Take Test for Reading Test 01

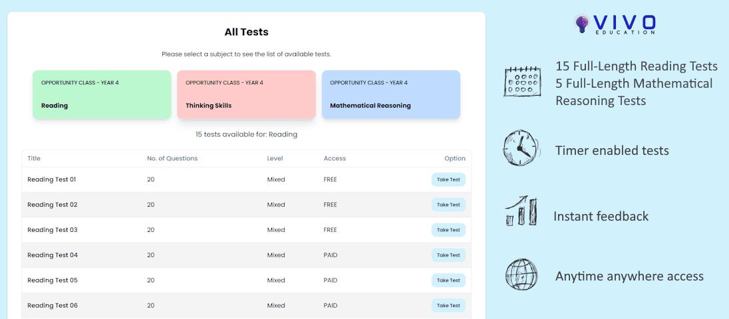(x=448, y=179)
